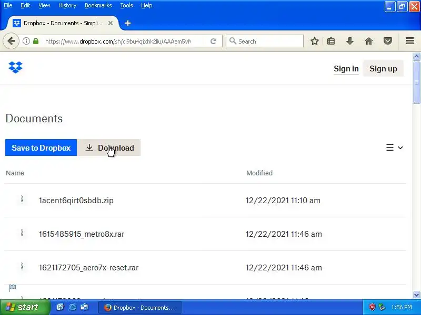Click the scrollbar up arrow
Viewport: 421px width, 315px height.
point(416,57)
